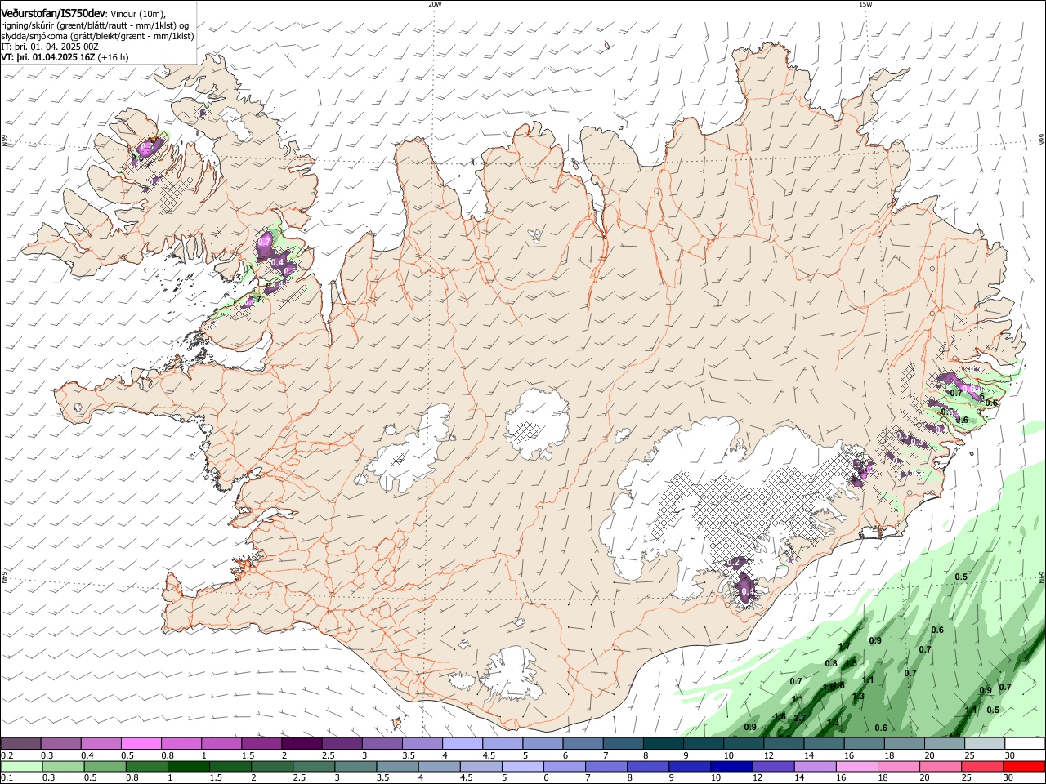The height and width of the screenshot is (784, 1046).
Task: Click the 'IT: þri. 01. 04. 2025 00Z' initial time line
Action: tap(51, 47)
